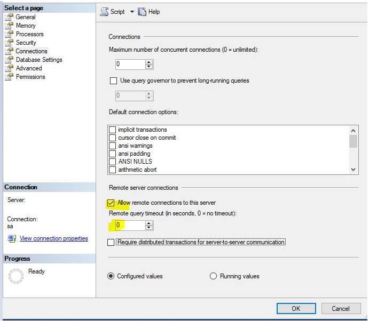
Task: Open the Advanced page
Action: click(x=28, y=68)
